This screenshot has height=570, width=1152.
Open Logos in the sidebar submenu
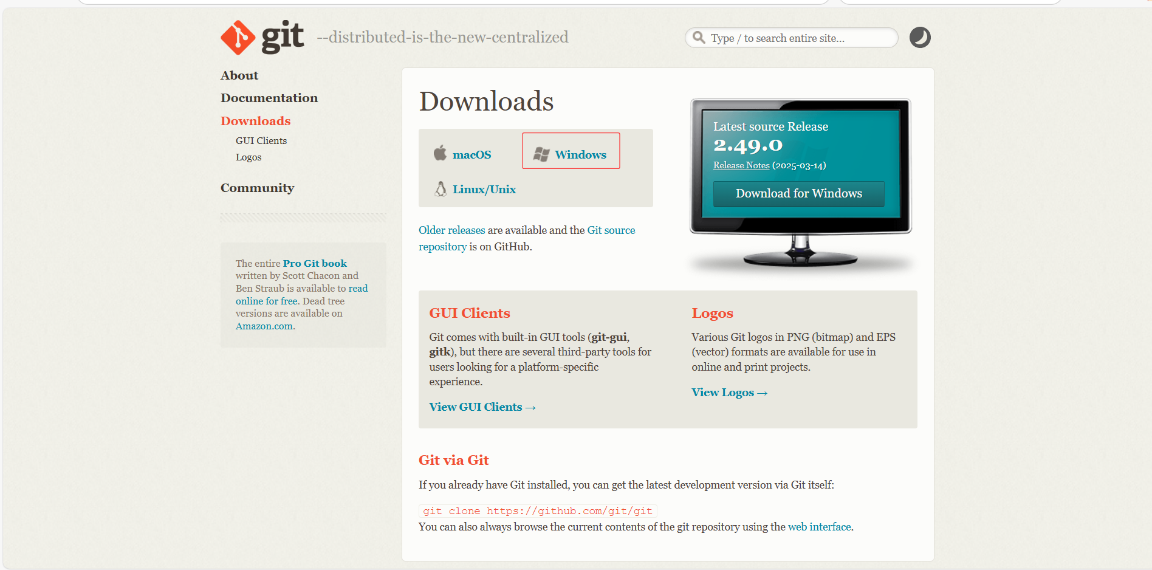point(249,157)
